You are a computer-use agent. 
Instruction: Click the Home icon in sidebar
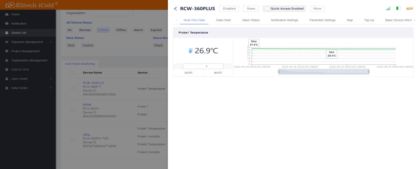pos(7,14)
